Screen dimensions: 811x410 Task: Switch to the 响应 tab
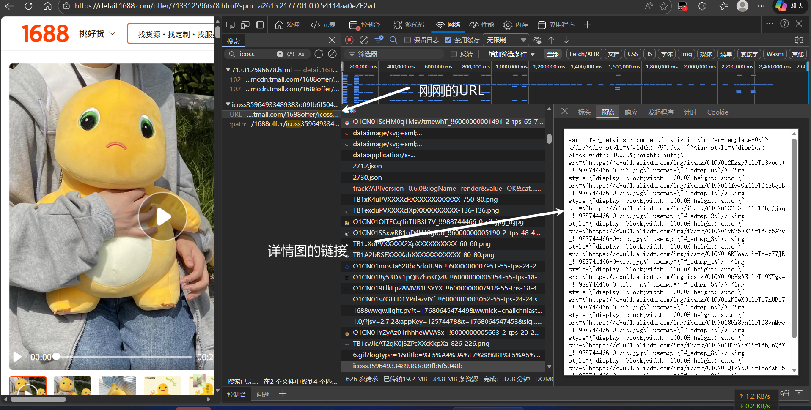pyautogui.click(x=631, y=112)
